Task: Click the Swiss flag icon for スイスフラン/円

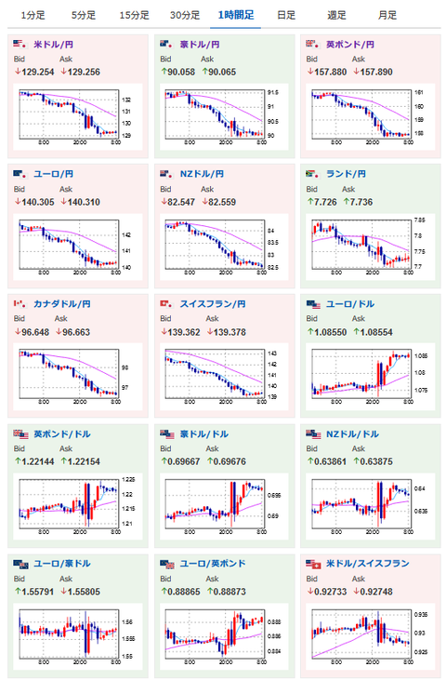Action: (x=166, y=303)
